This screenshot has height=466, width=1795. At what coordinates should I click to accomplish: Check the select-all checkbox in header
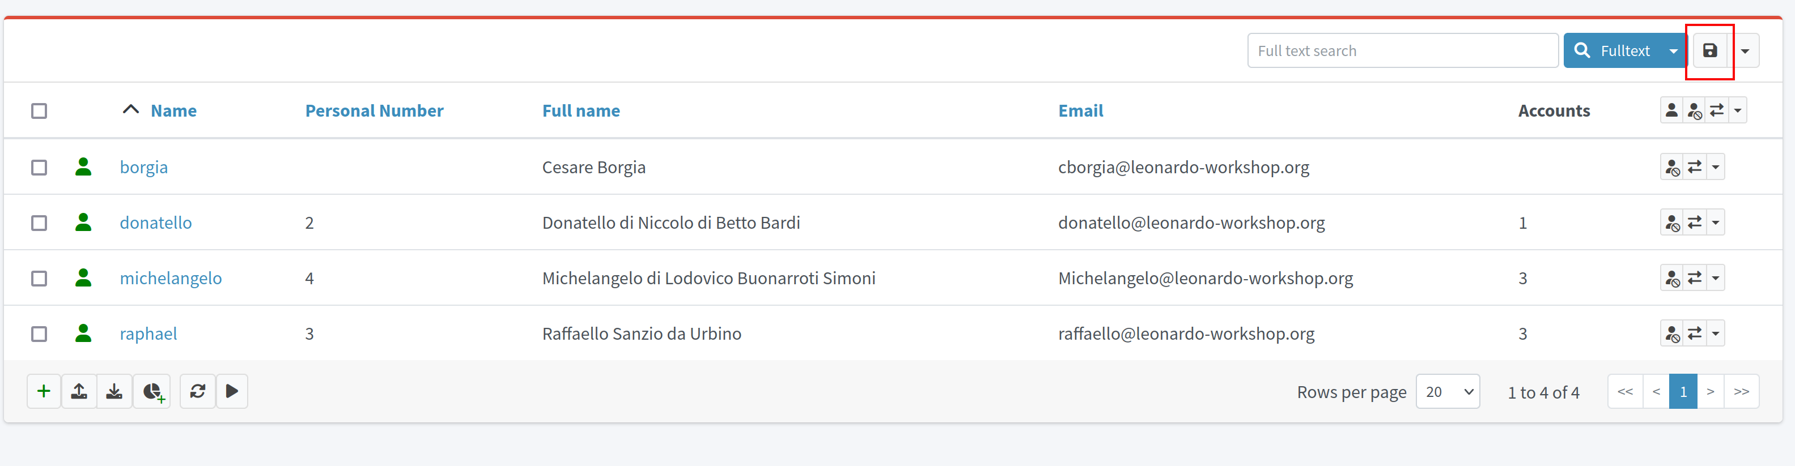tap(39, 111)
